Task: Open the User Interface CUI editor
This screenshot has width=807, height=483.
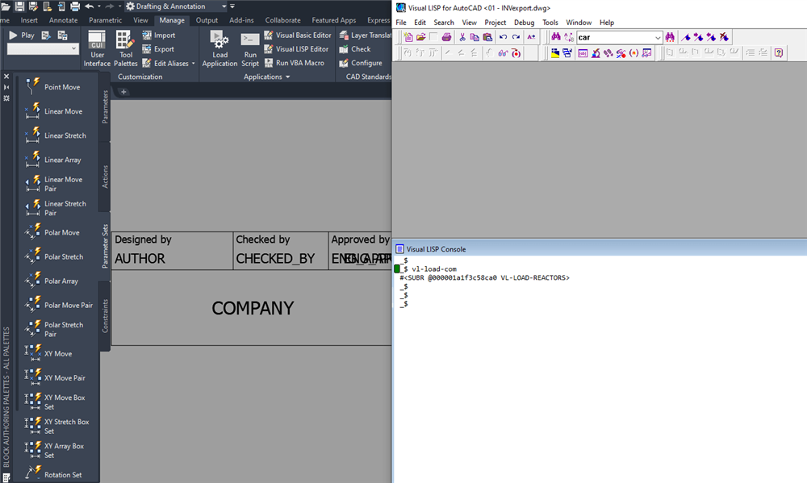Action: pos(97,48)
